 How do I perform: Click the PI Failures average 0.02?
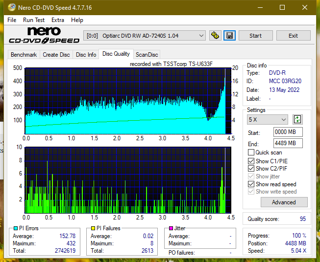click(x=148, y=236)
